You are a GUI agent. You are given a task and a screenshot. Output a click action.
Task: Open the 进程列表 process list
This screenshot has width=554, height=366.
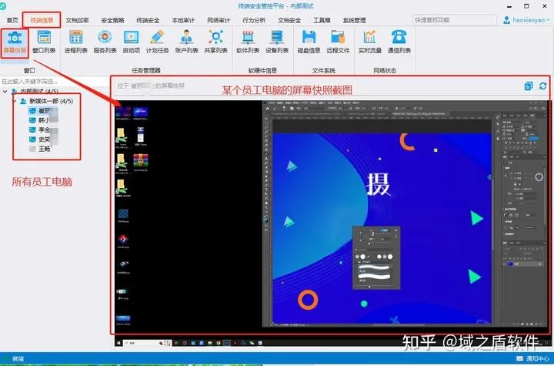pyautogui.click(x=76, y=40)
